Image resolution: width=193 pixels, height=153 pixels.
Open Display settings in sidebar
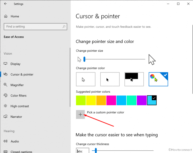coord(15,64)
